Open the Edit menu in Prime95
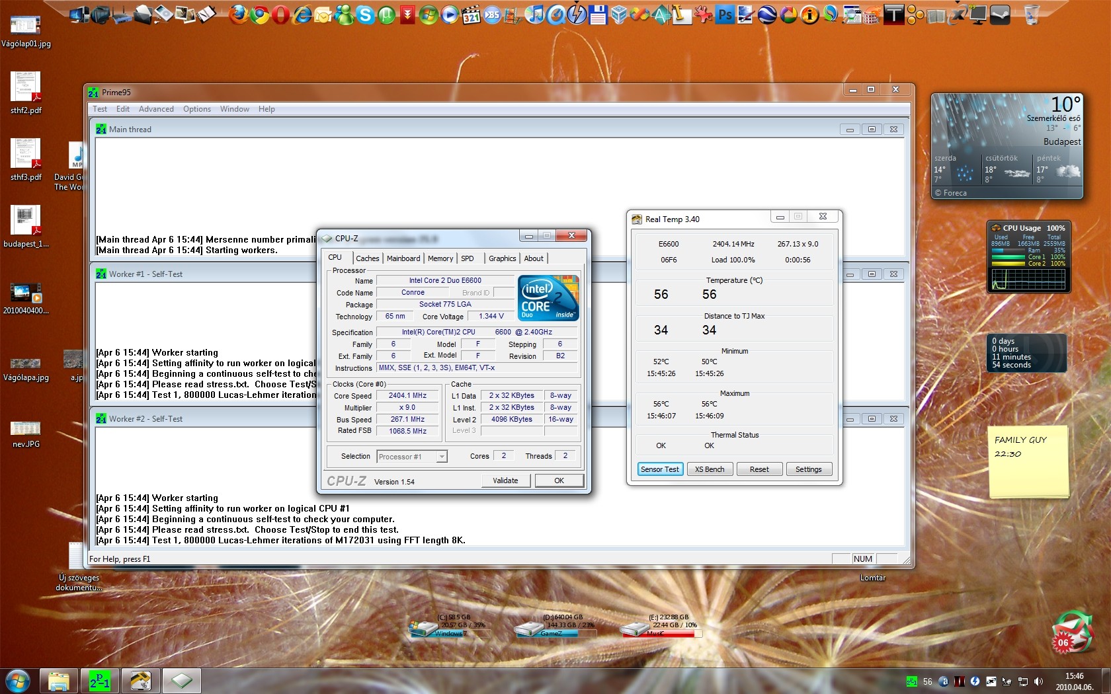Viewport: 1111px width, 694px height. coord(123,109)
